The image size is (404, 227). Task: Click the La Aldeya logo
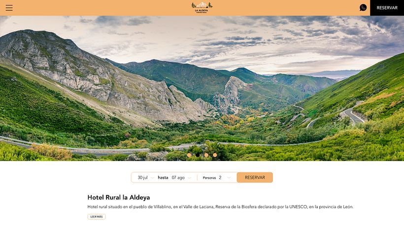click(x=202, y=8)
